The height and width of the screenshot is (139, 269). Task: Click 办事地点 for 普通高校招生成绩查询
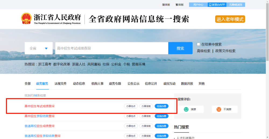coord(131,126)
